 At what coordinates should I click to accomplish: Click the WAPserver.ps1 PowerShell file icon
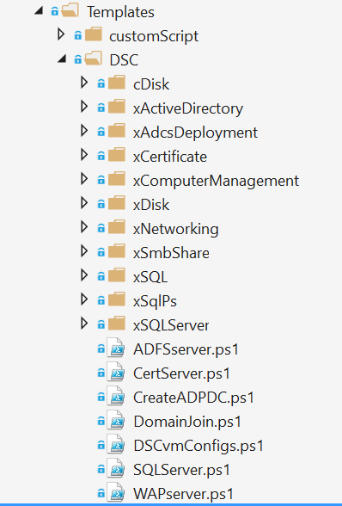(116, 492)
